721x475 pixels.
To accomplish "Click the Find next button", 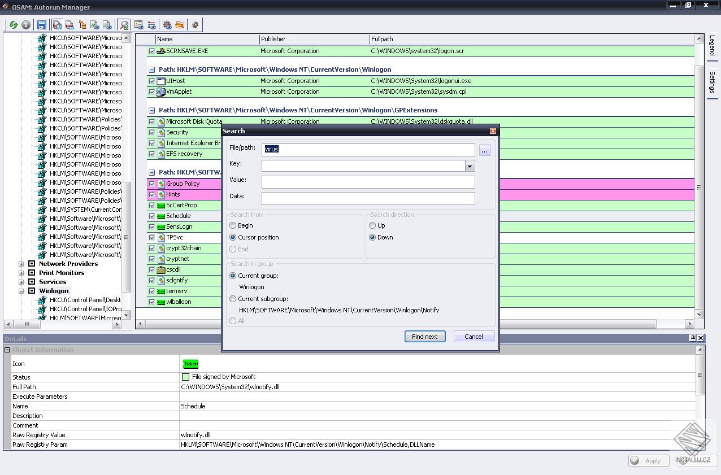I will click(x=425, y=336).
